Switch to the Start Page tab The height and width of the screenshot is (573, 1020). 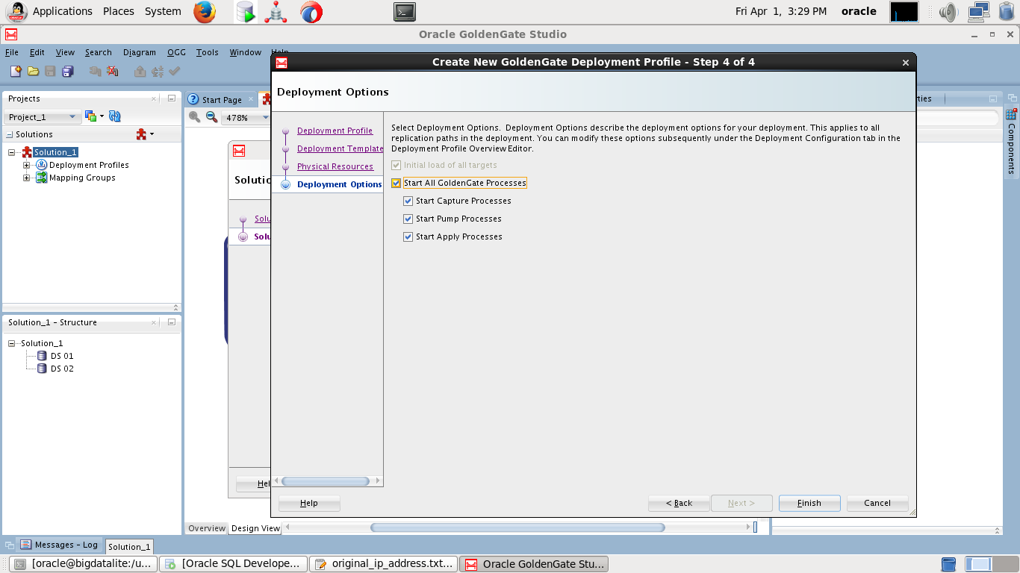tap(222, 99)
